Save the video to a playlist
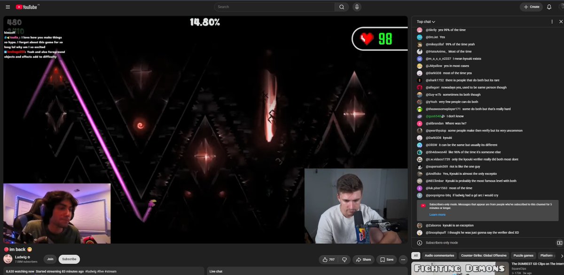The width and height of the screenshot is (564, 275). (387, 259)
